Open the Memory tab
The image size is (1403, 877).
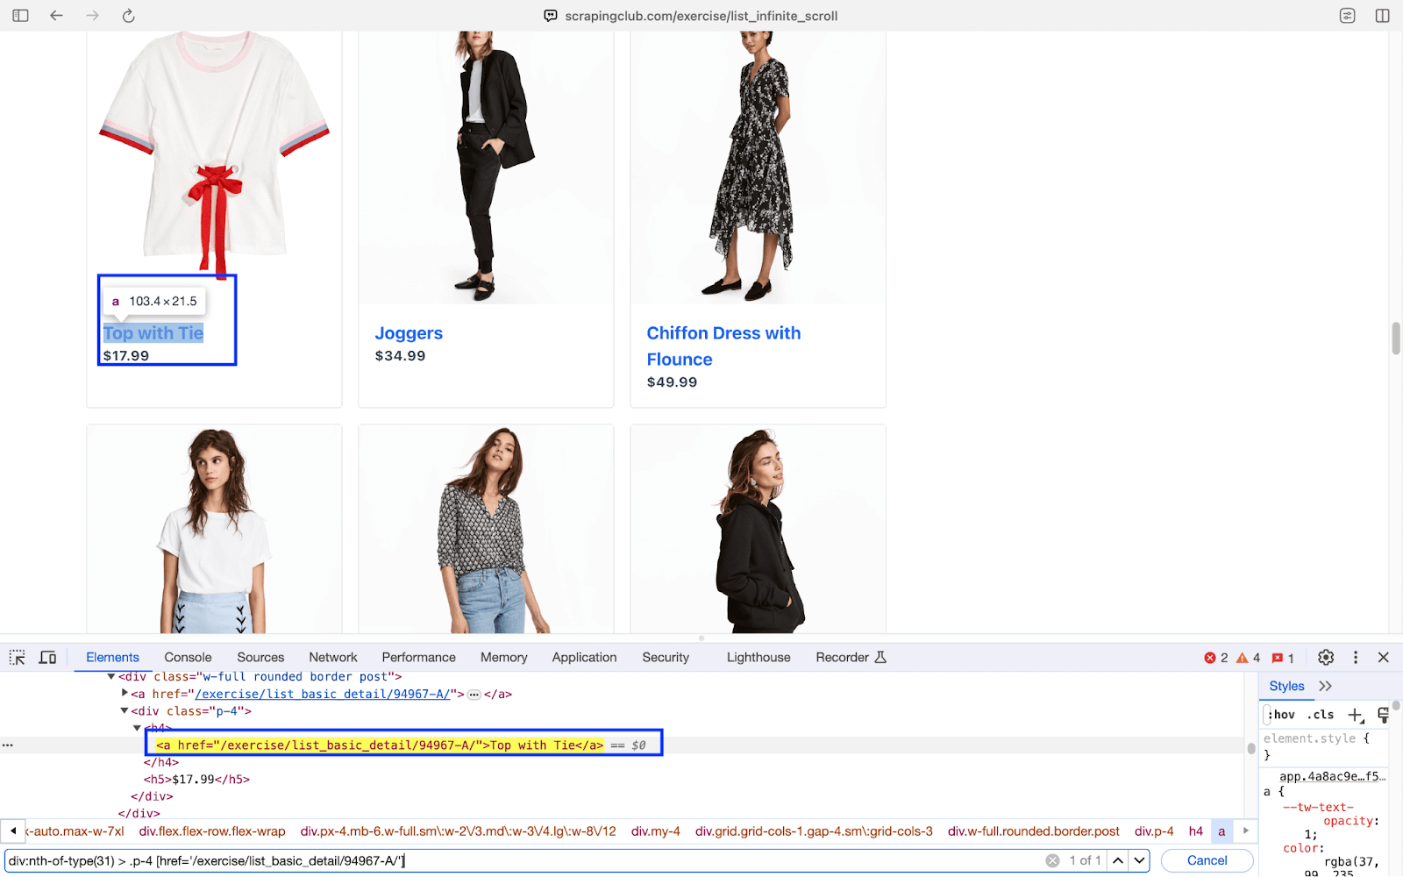[504, 658]
